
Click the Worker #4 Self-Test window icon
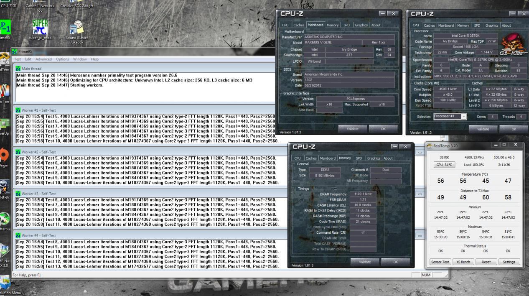point(18,235)
